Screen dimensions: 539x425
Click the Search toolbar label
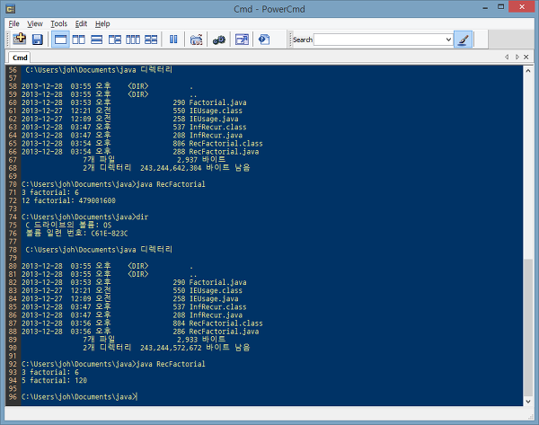click(x=303, y=40)
